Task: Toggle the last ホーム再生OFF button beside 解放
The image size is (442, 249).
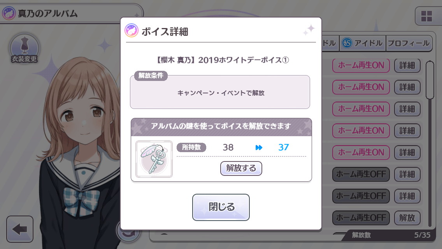Action: click(x=361, y=218)
